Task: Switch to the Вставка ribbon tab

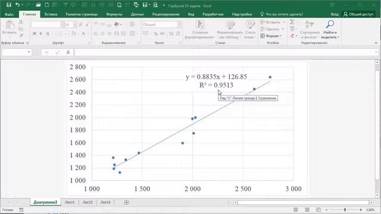Action: (51, 14)
